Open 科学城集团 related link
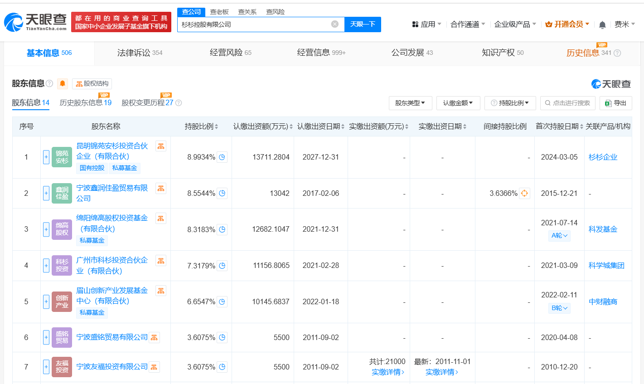The image size is (644, 384). (x=606, y=266)
